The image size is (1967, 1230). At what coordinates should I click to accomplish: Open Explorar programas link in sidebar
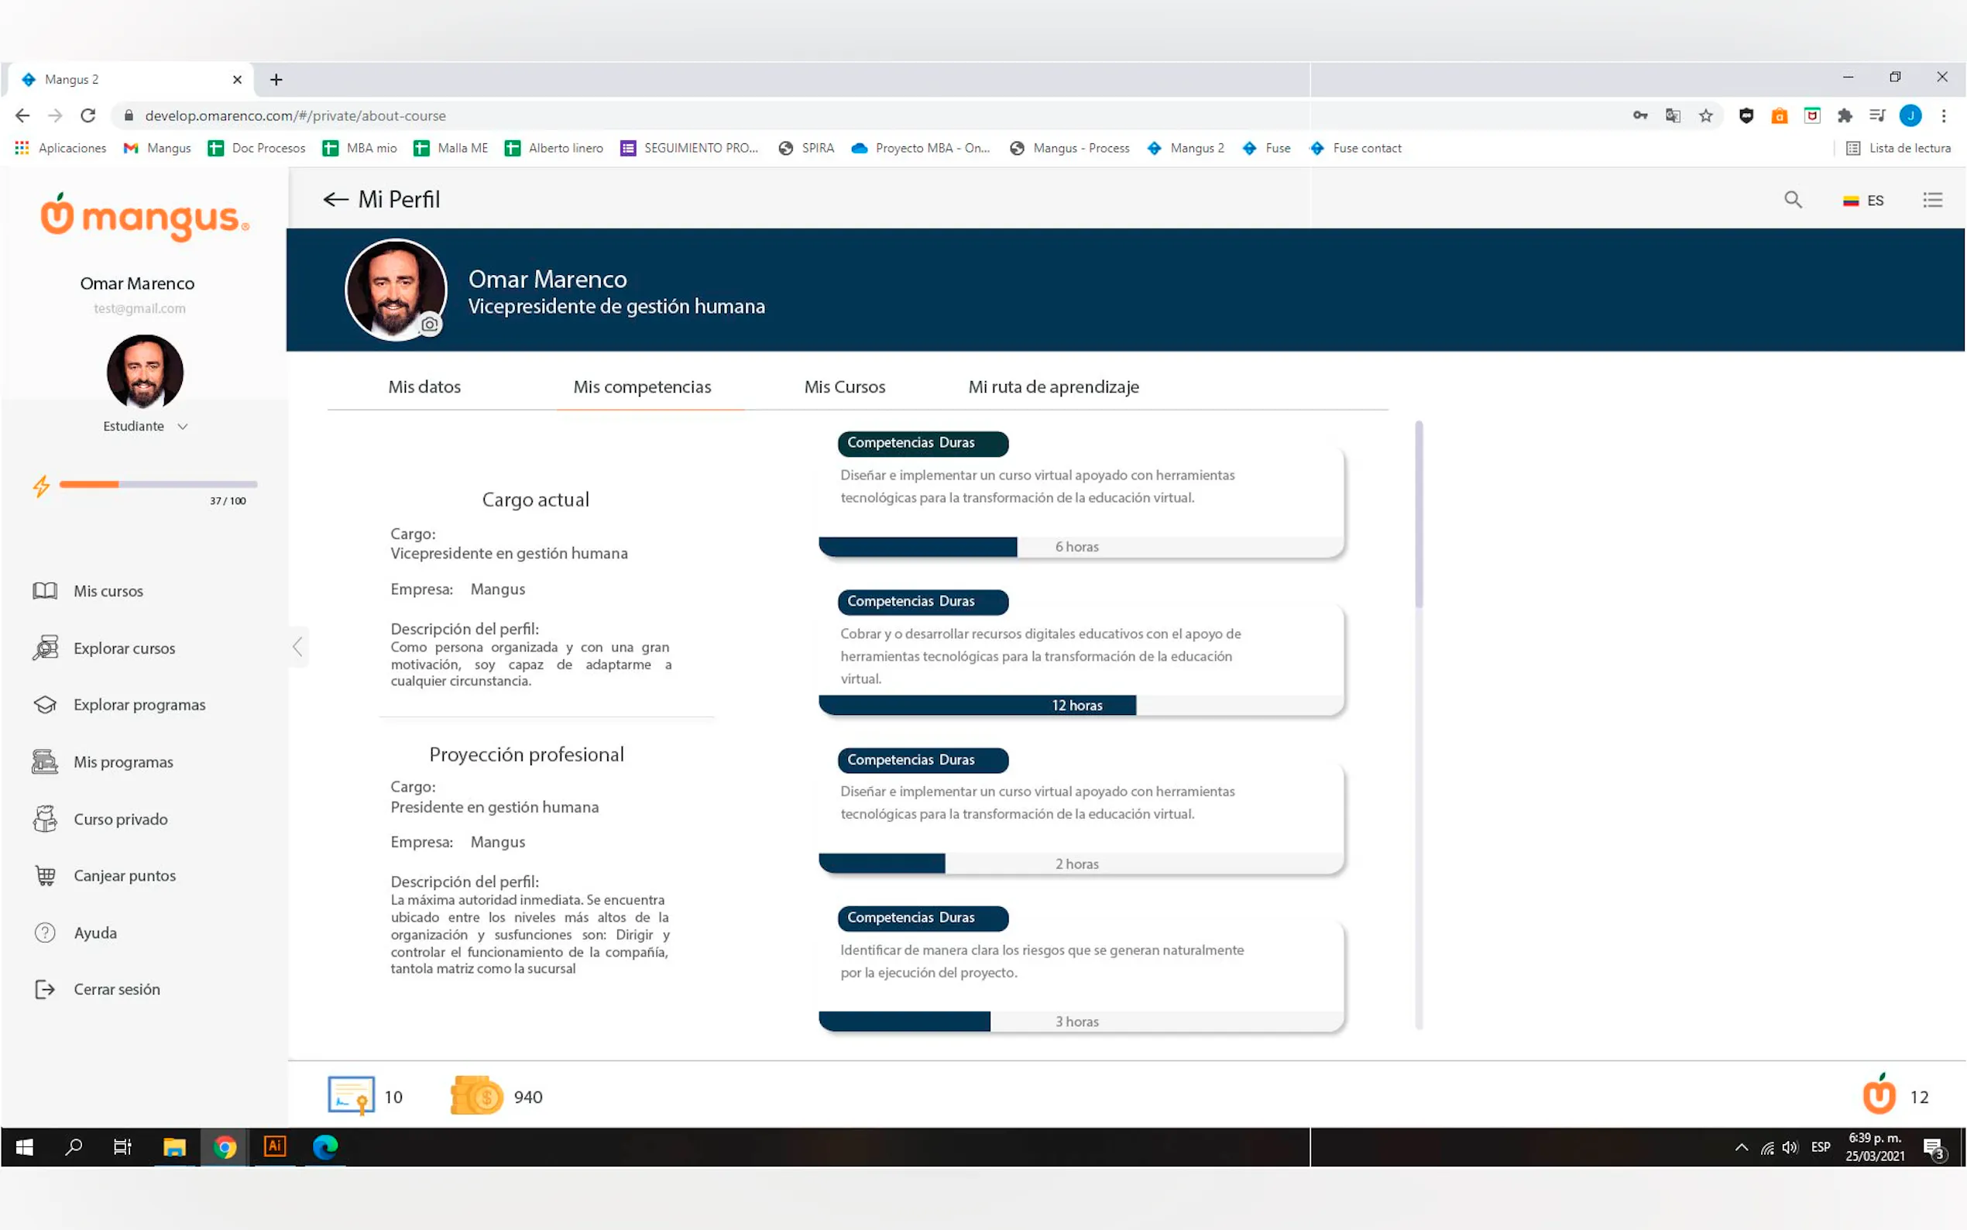(x=139, y=706)
